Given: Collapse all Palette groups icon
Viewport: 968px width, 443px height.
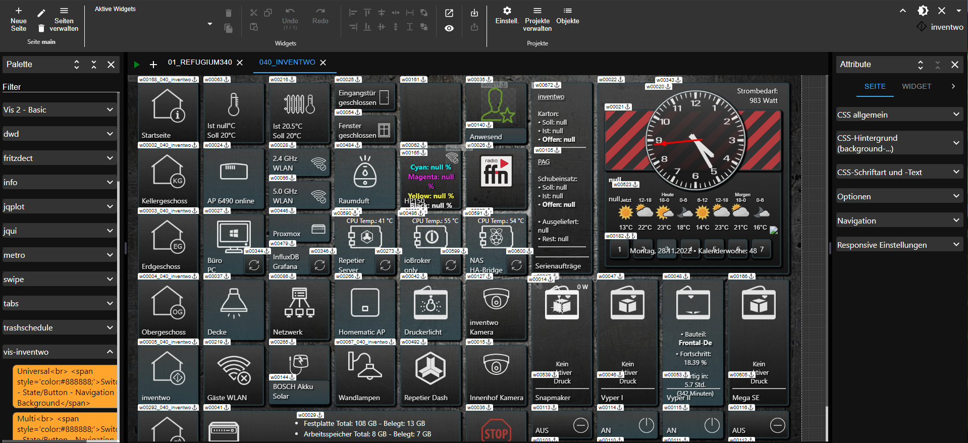Looking at the screenshot, I should 93,65.
